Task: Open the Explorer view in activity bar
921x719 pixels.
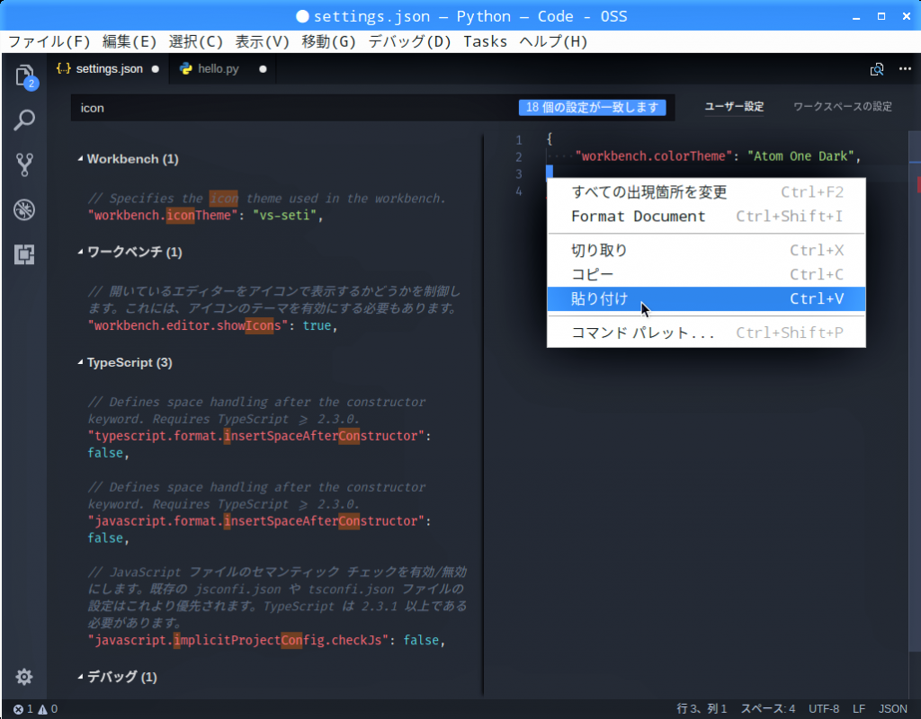Action: [25, 76]
